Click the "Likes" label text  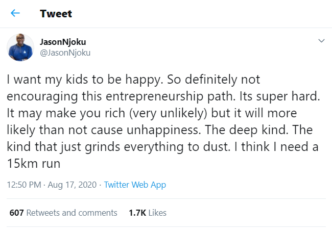click(157, 213)
